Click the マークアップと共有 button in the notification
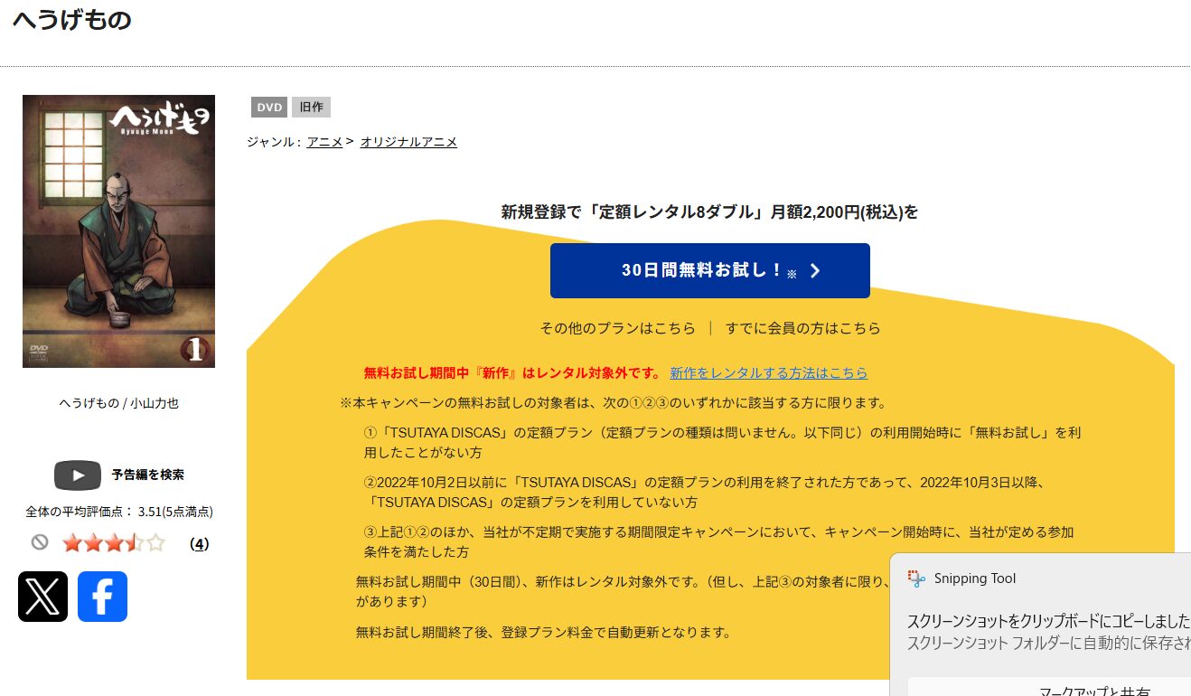The height and width of the screenshot is (696, 1191). pyautogui.click(x=1049, y=687)
